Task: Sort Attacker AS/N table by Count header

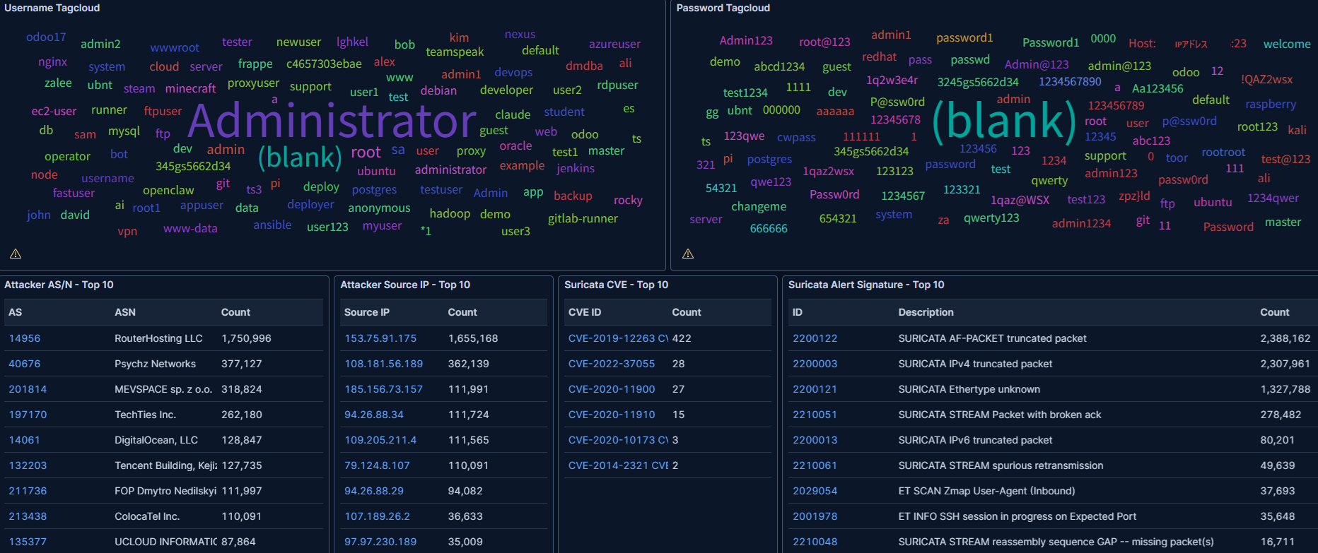Action: pos(235,312)
